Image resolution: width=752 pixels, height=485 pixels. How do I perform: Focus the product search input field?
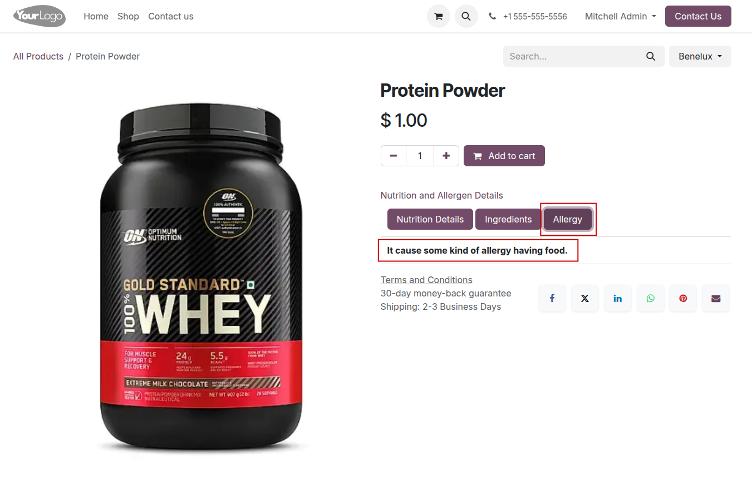[x=571, y=56]
